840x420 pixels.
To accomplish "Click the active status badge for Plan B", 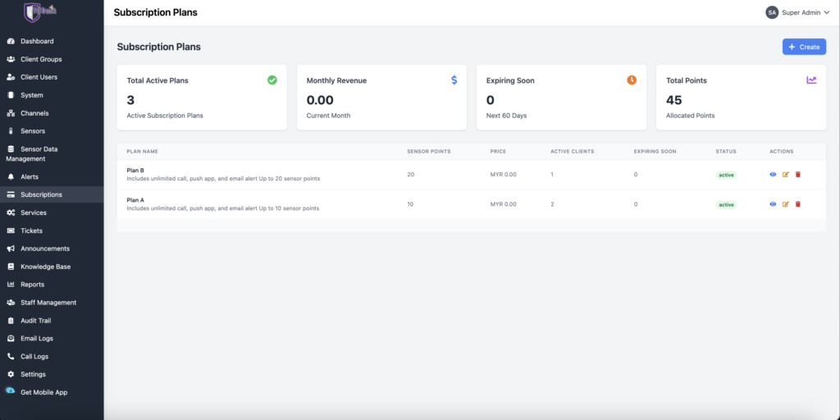I will [726, 175].
